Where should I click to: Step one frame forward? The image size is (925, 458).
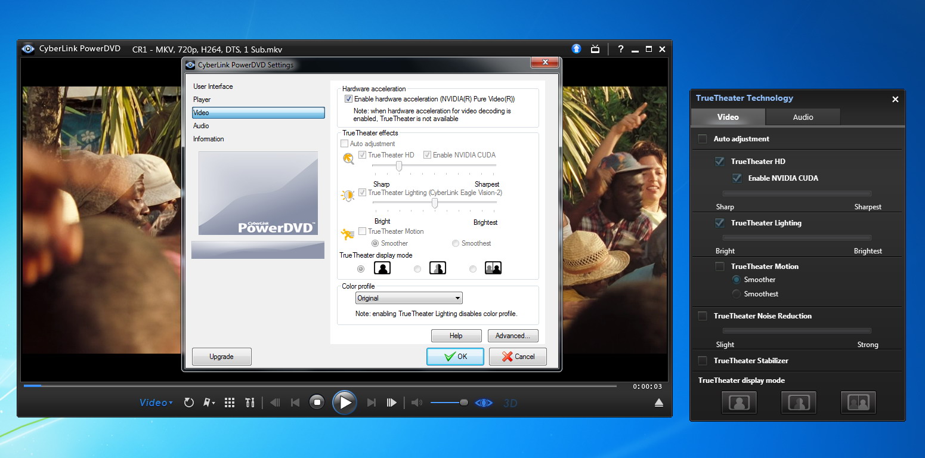pos(391,403)
